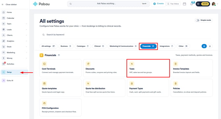The width and height of the screenshot is (221, 119).
Task: Click the Analytics sidebar icon
Action: (4, 41)
